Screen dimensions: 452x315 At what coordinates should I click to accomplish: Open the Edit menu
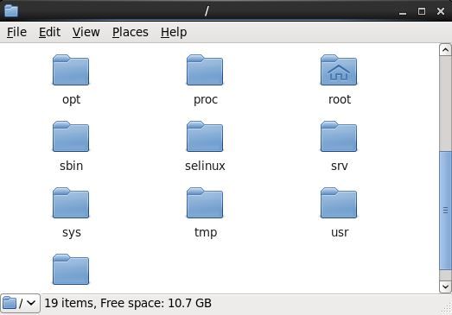[49, 32]
